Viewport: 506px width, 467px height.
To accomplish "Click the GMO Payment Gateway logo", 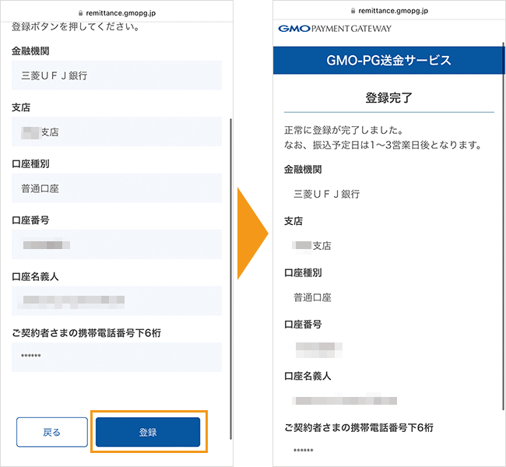I will coord(335,29).
